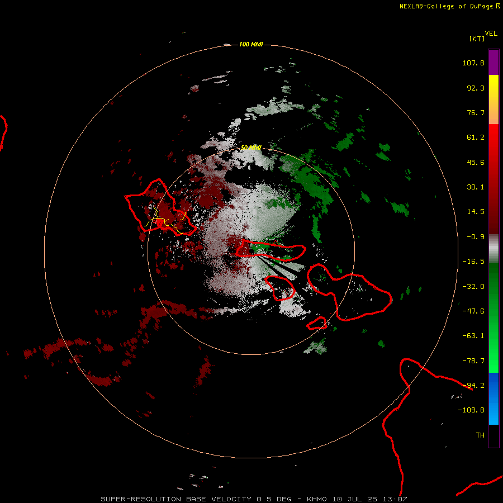Click the 92.3 velocity scale value
The image size is (503, 503).
coord(476,88)
